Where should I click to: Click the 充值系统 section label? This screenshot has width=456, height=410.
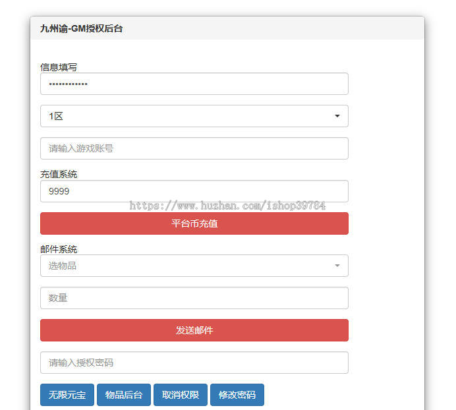[59, 174]
